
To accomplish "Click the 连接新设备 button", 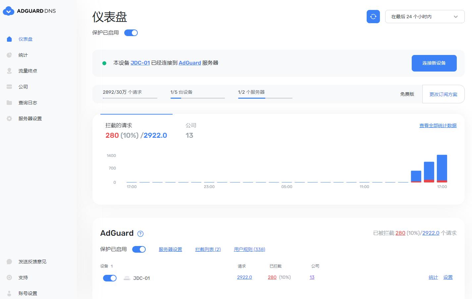I will point(434,63).
